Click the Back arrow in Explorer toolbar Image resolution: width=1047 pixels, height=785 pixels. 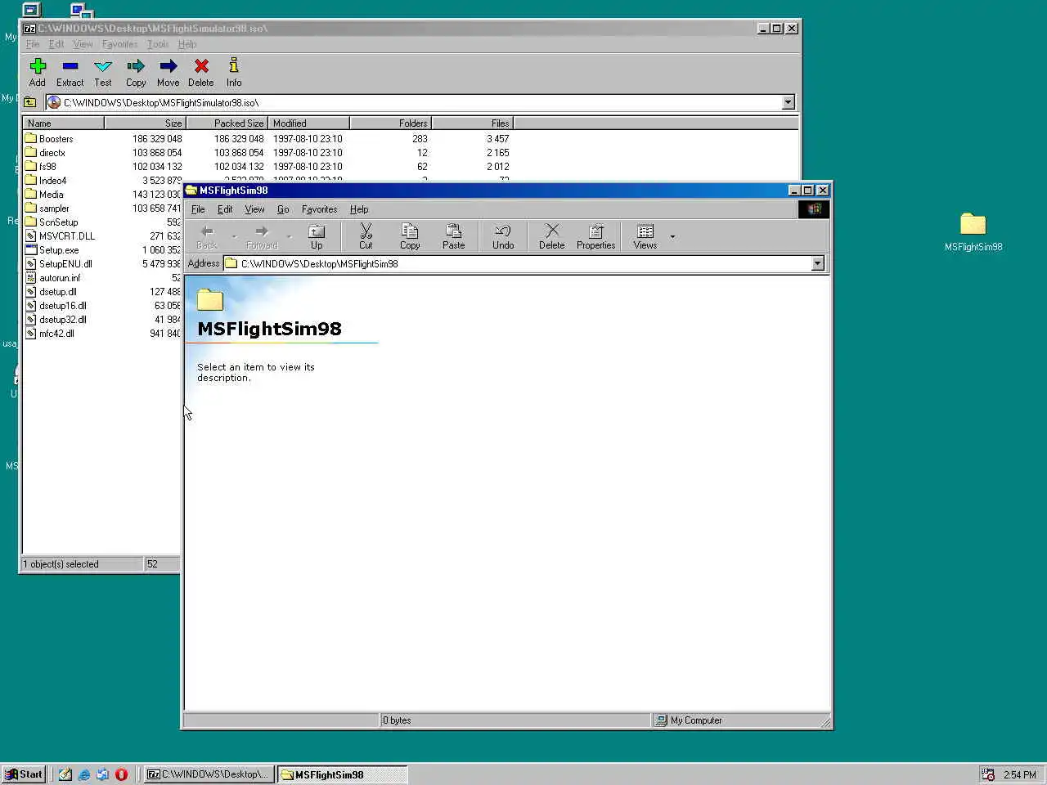click(x=207, y=236)
